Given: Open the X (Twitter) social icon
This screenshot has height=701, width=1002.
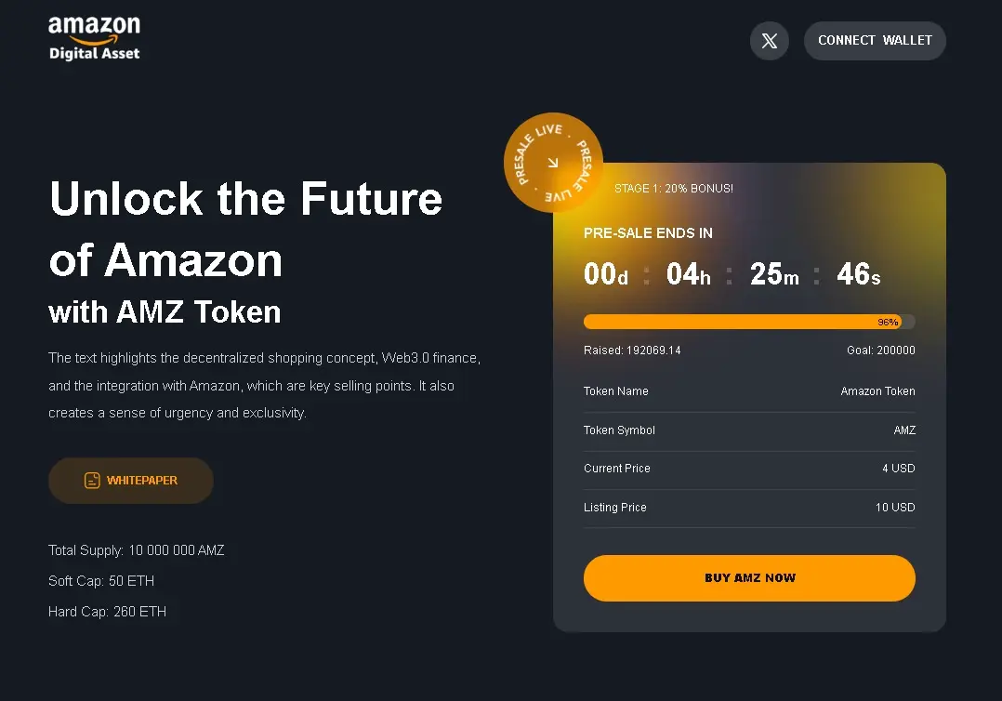Looking at the screenshot, I should (x=769, y=41).
